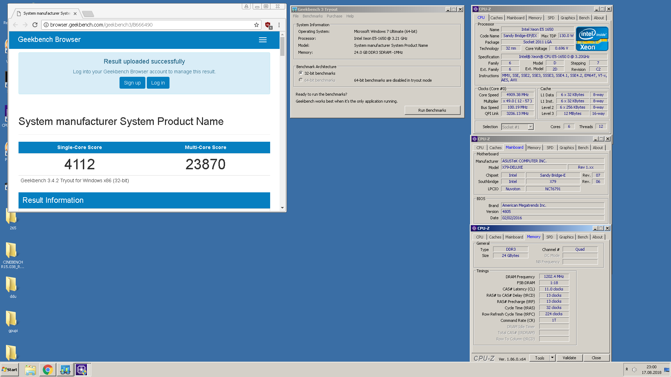This screenshot has width=671, height=377.
Task: Click the scrollbar down arrow in browser
Action: point(282,208)
